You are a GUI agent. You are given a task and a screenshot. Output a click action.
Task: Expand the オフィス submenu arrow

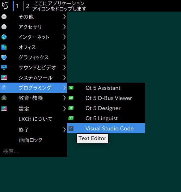64,47
